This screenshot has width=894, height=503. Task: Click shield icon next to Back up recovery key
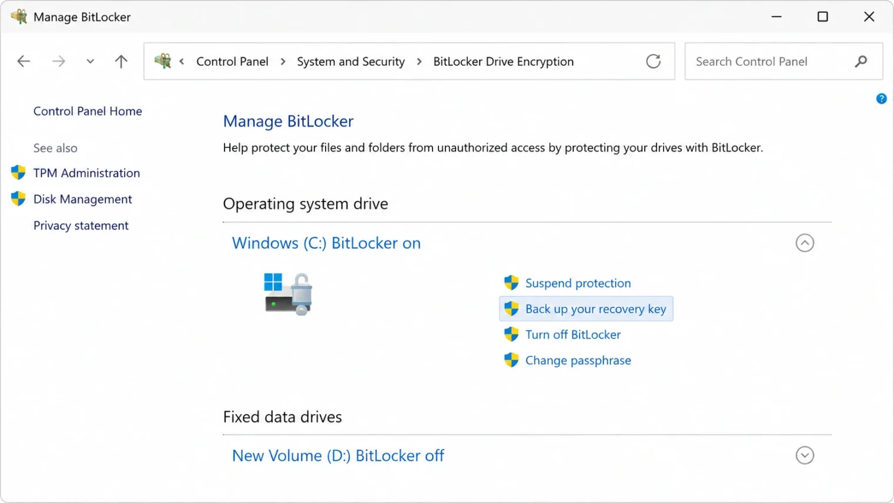pyautogui.click(x=511, y=308)
